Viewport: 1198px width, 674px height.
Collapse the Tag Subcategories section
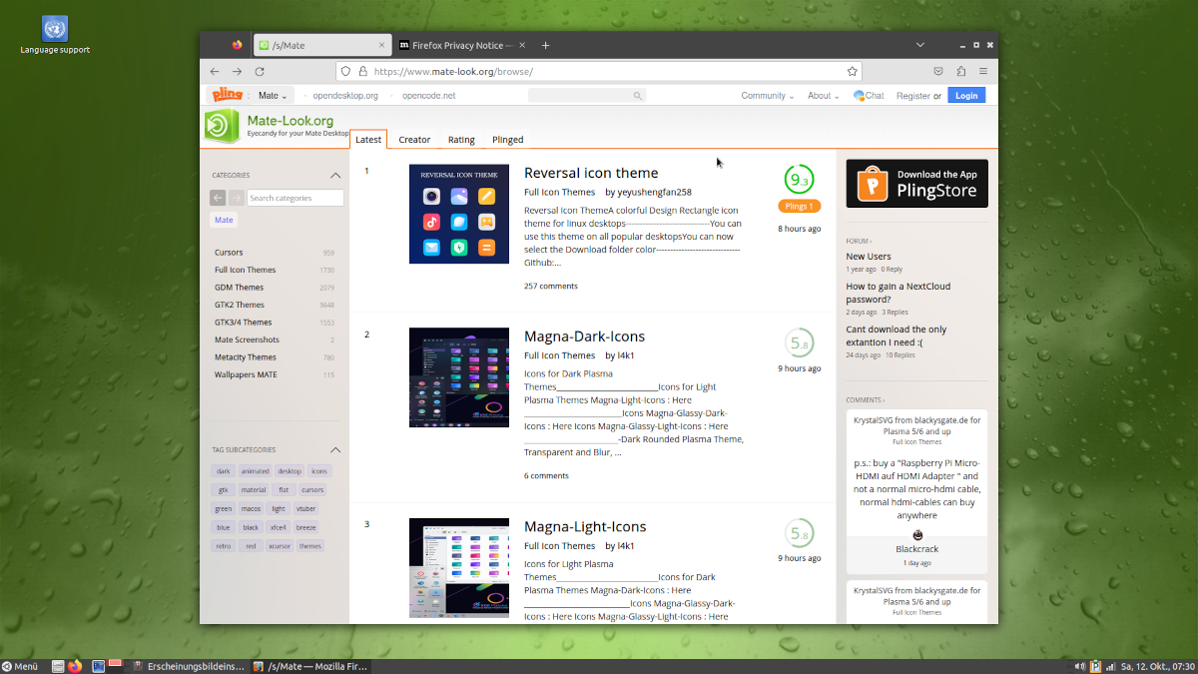(x=335, y=450)
